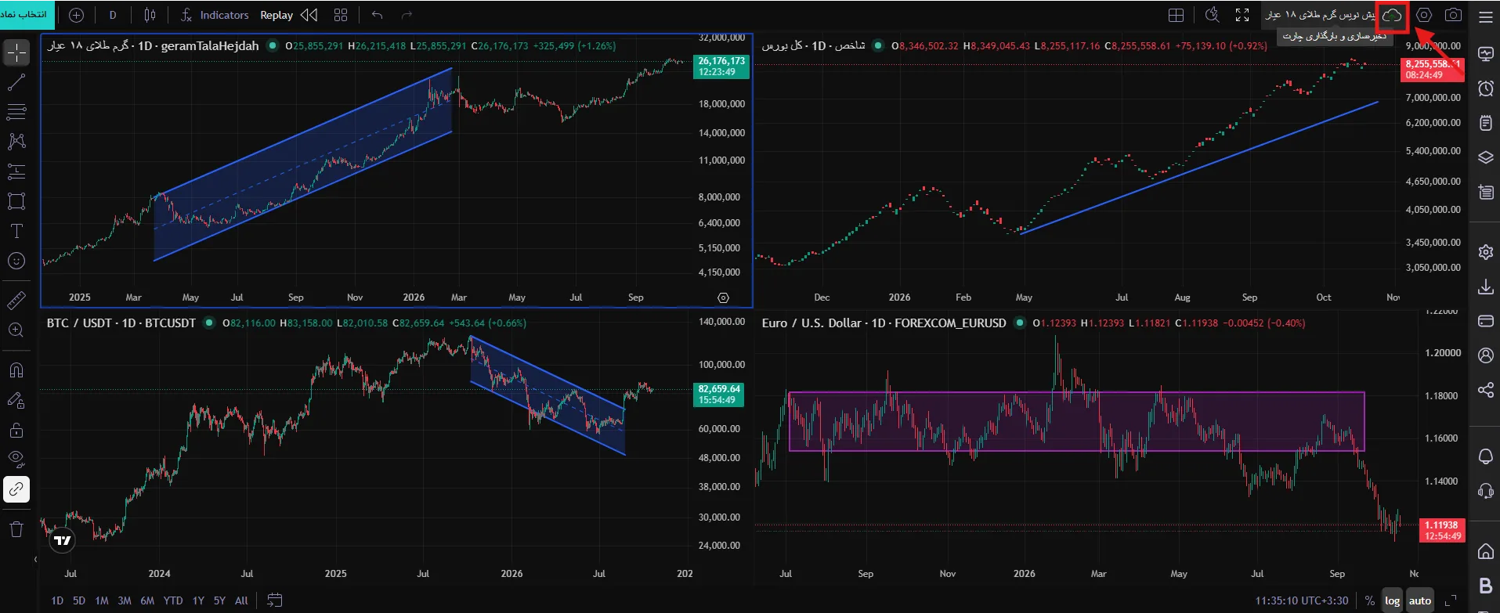
Task: Open the D interval dropdown
Action: 113,15
